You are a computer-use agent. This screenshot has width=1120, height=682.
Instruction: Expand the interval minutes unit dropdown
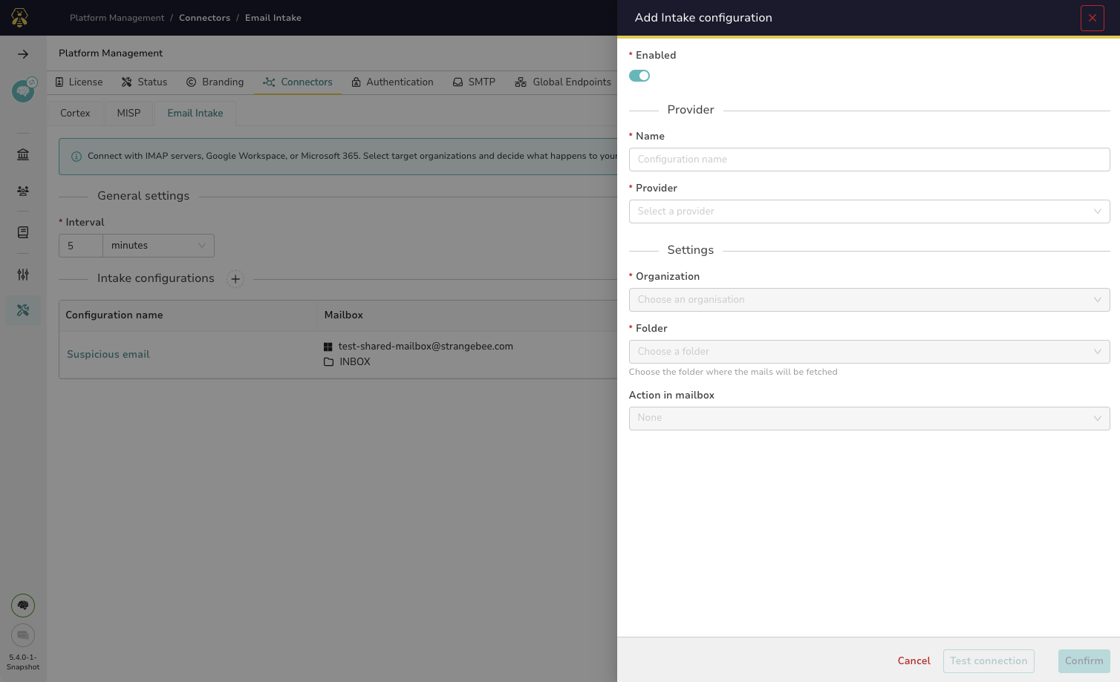click(158, 246)
